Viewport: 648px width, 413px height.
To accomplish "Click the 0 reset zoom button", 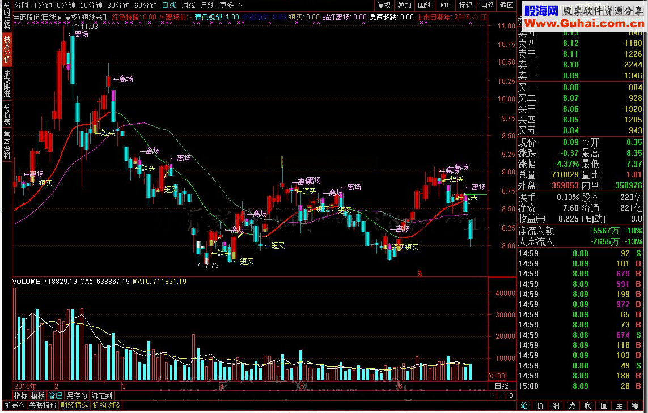I will point(511,395).
